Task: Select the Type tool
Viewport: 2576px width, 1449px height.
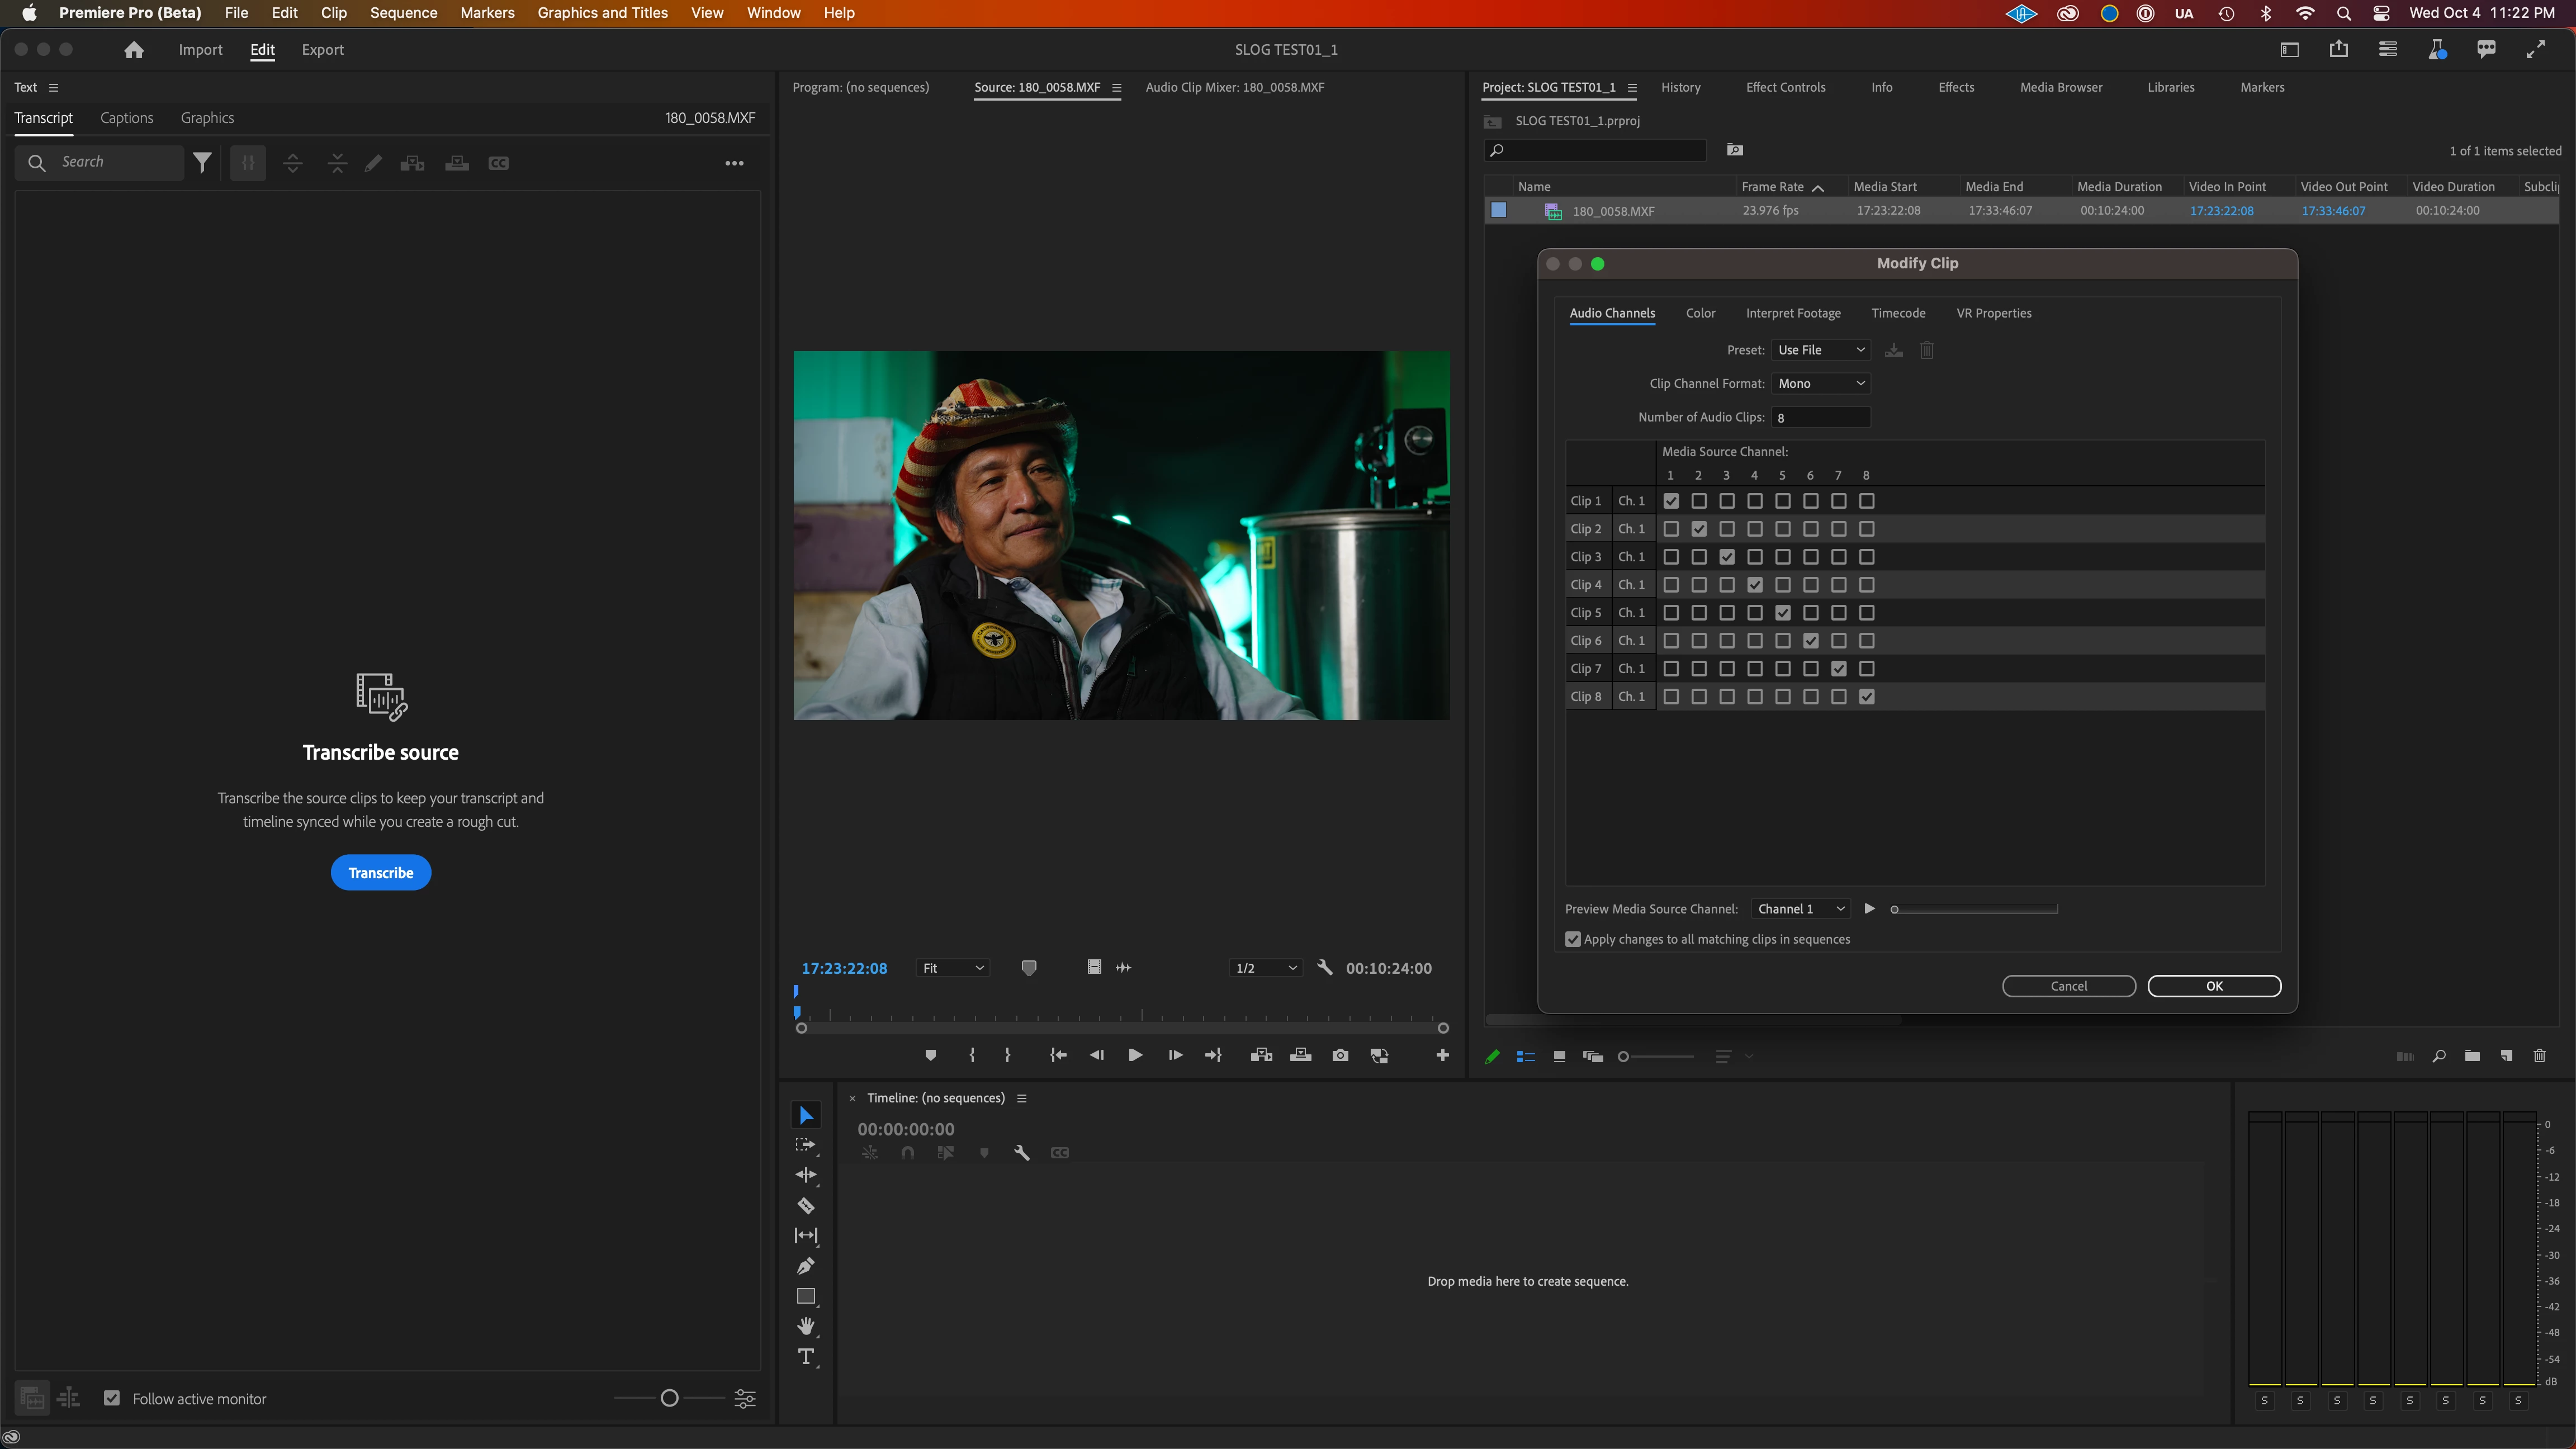Action: pos(806,1357)
